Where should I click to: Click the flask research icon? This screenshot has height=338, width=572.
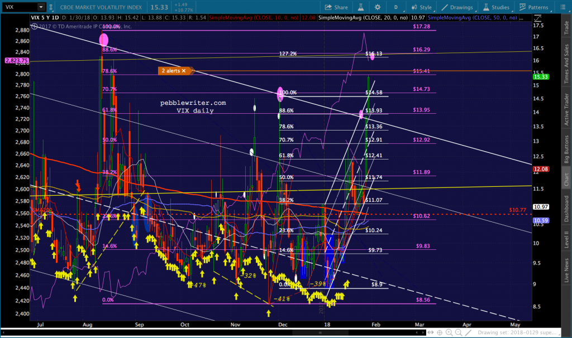pyautogui.click(x=360, y=7)
